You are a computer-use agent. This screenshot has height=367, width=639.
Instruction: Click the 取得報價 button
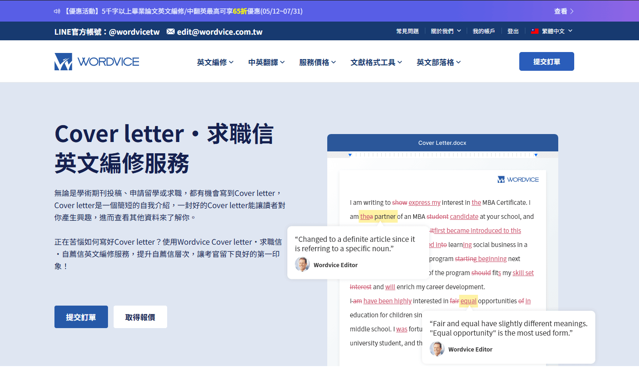pos(140,316)
